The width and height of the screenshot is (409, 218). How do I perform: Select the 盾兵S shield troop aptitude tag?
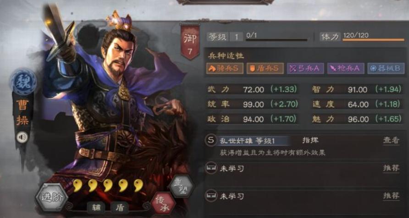tap(265, 69)
